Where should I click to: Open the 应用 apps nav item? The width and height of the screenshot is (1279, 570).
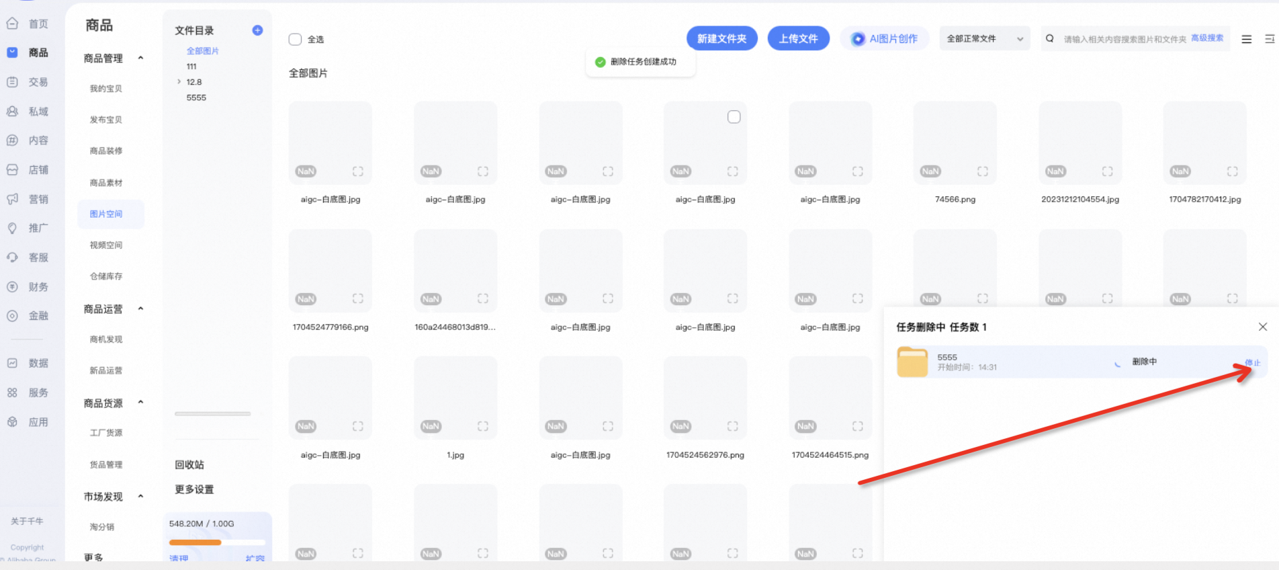coord(28,422)
